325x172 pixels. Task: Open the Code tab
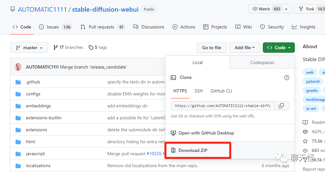pos(22,27)
